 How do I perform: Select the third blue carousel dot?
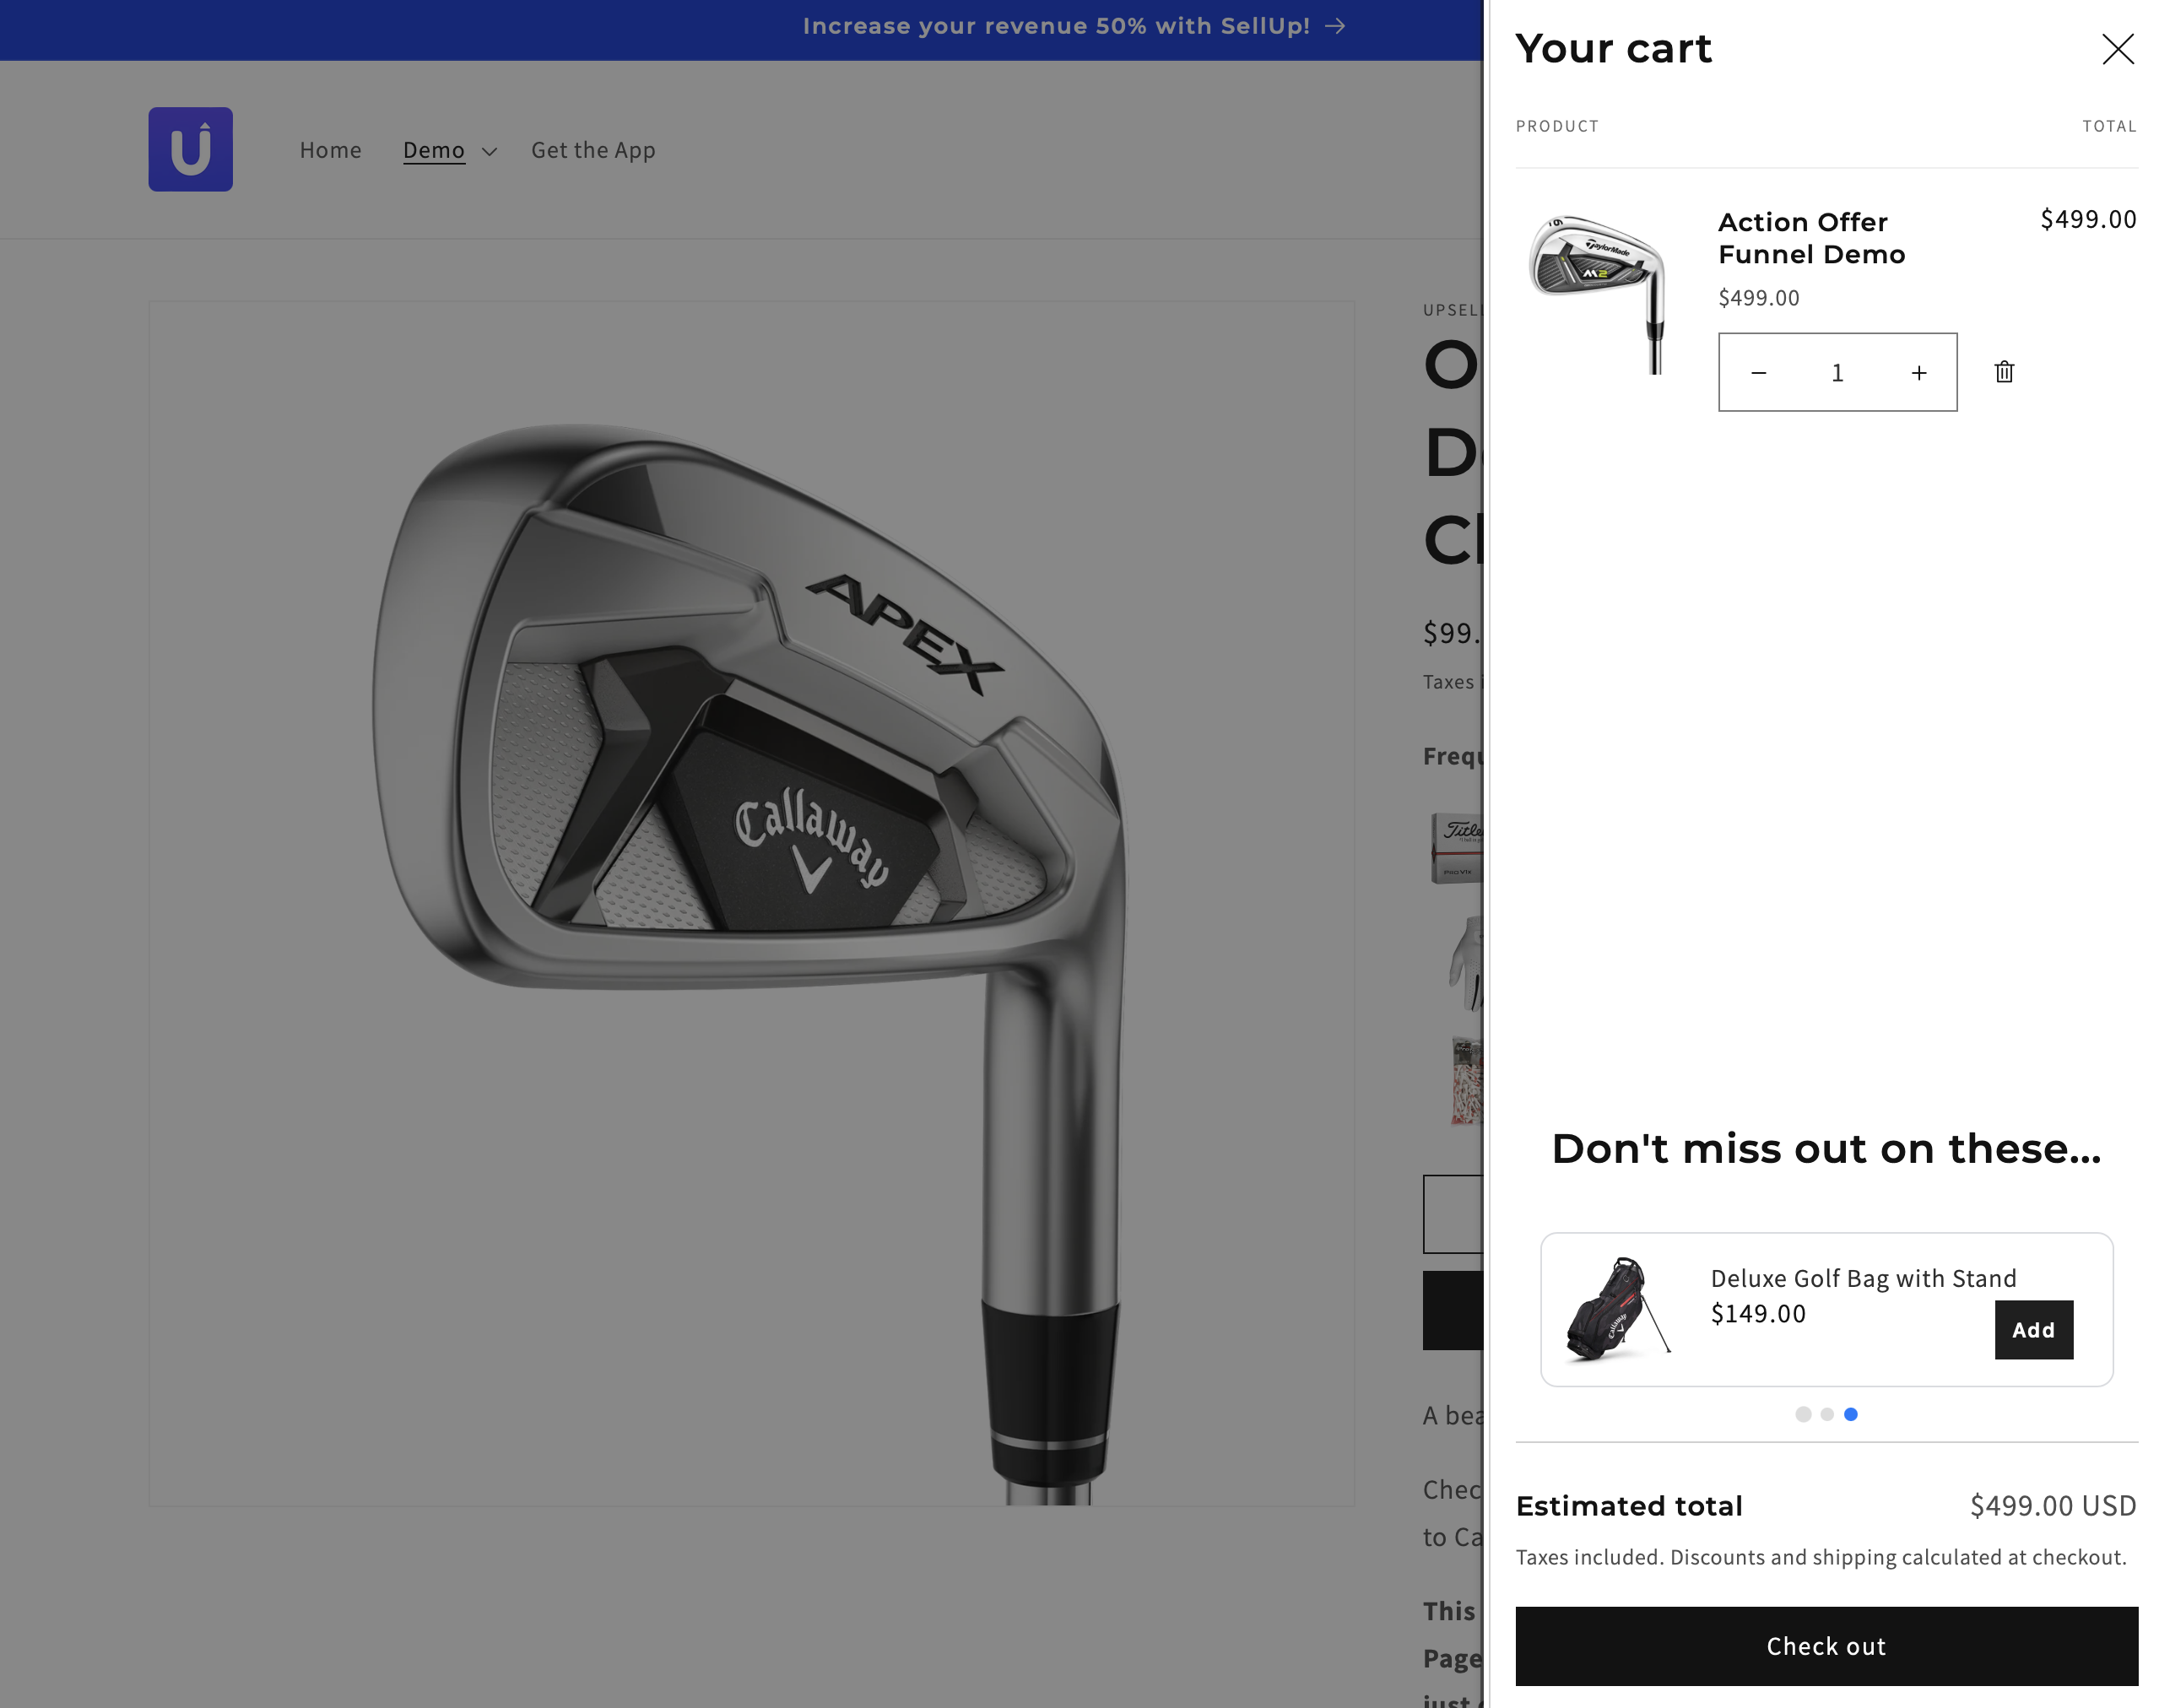tap(1850, 1414)
